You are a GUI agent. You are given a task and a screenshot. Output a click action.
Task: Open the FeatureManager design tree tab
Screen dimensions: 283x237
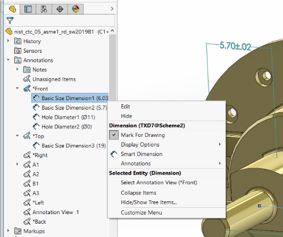(x=12, y=9)
